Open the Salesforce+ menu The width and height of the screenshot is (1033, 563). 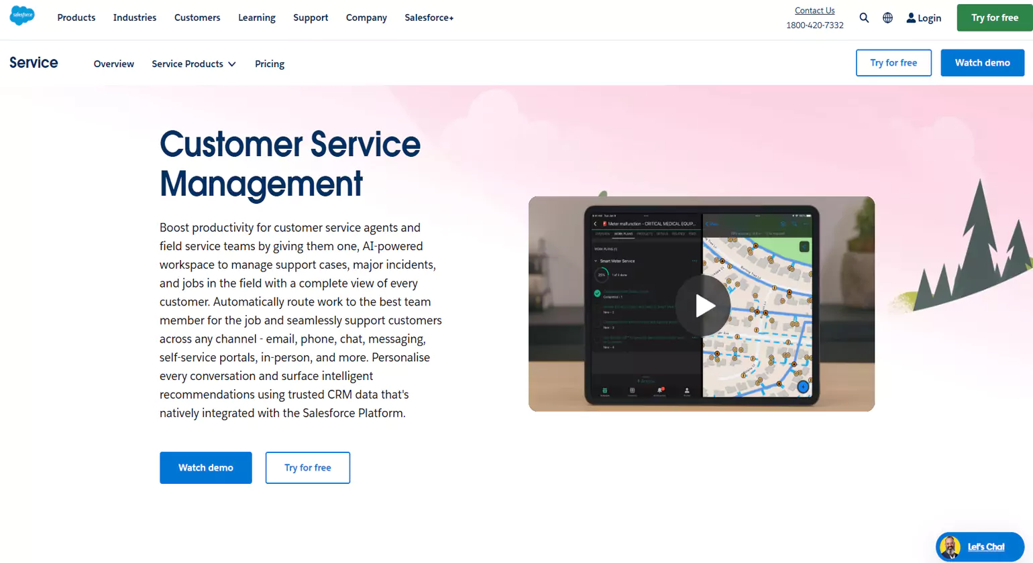(429, 17)
